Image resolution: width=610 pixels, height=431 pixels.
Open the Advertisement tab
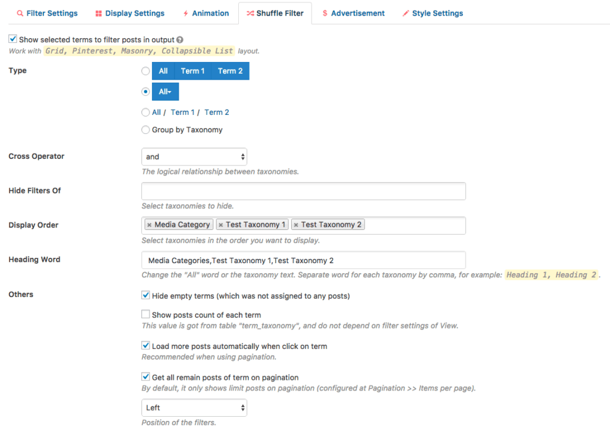pos(353,13)
